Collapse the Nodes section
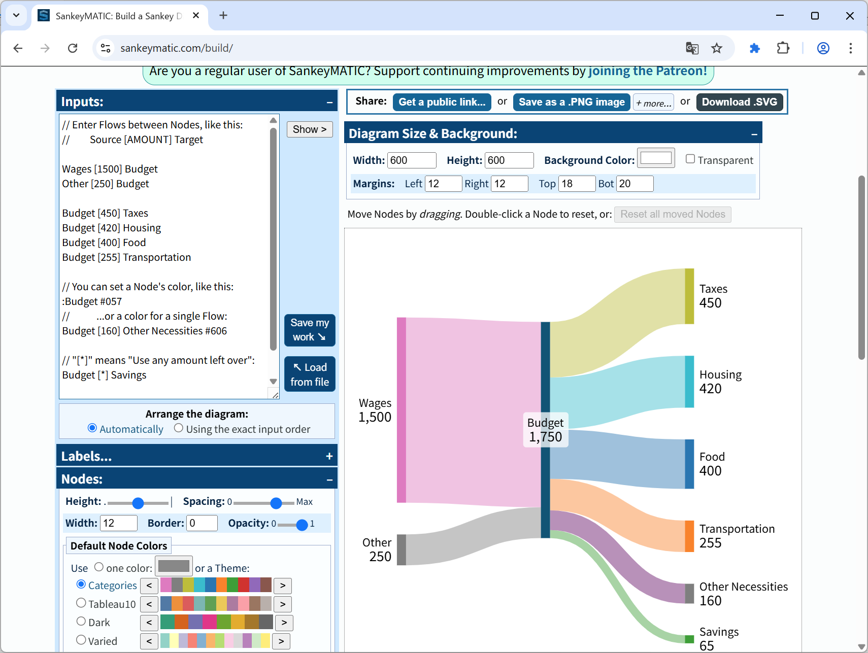 pyautogui.click(x=329, y=479)
